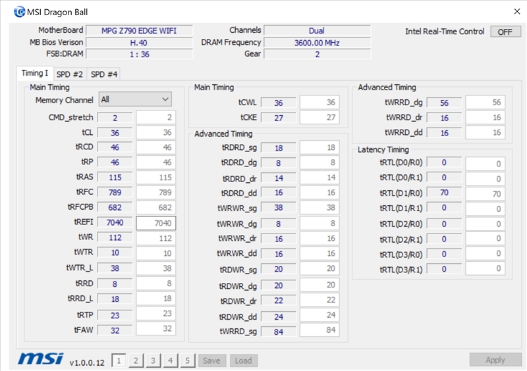Click the Save profile button
The height and width of the screenshot is (371, 527).
211,360
